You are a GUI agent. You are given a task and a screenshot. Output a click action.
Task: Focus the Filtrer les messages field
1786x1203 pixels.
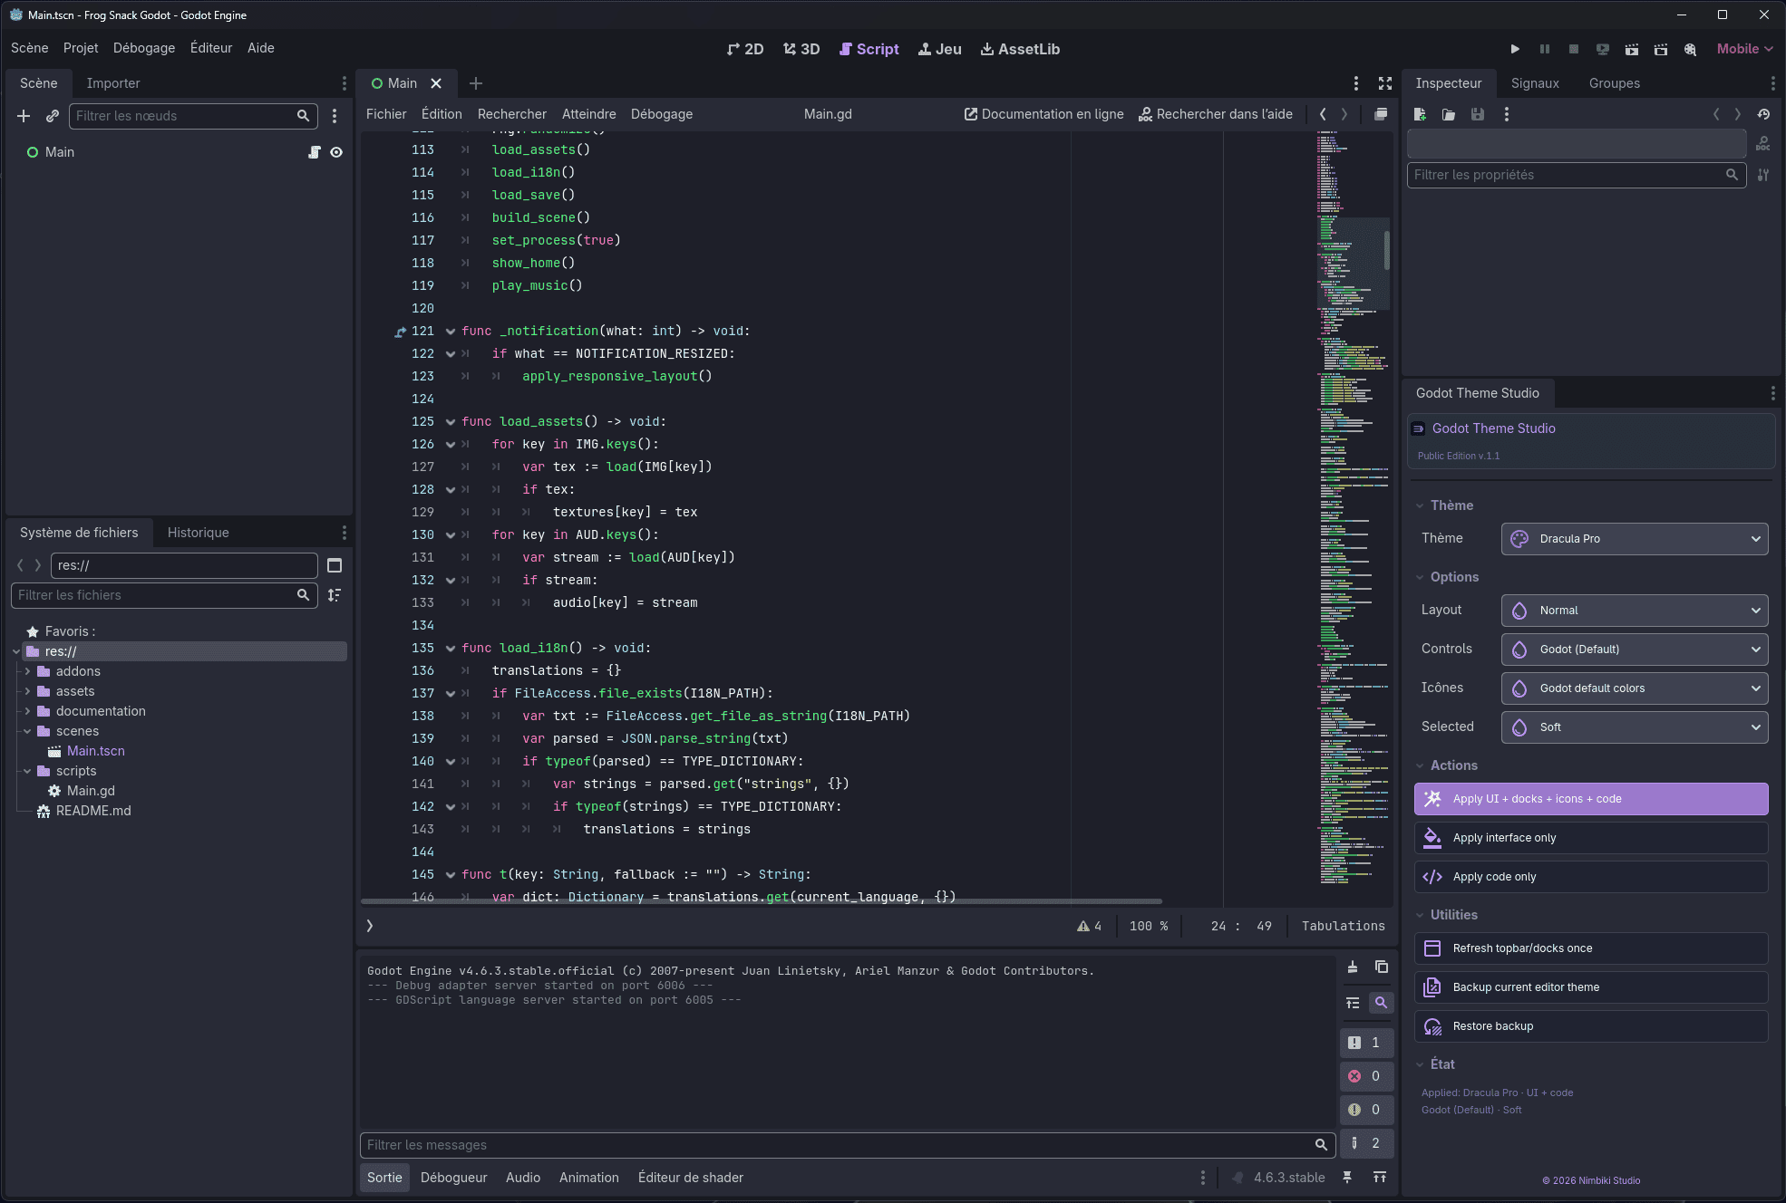(848, 1145)
